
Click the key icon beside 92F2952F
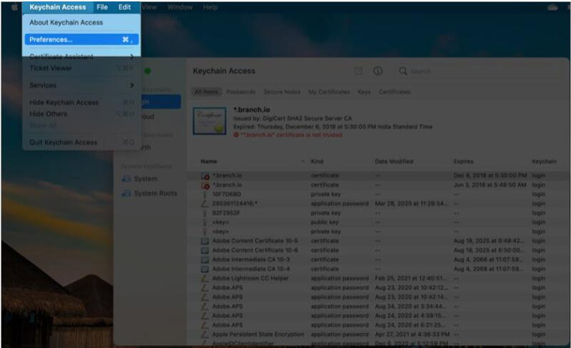(x=205, y=213)
